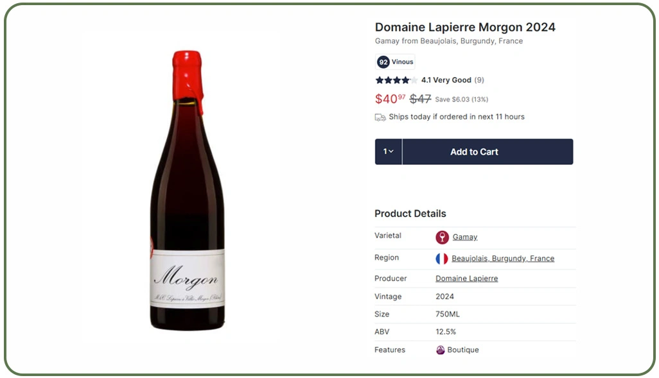Screen dimensions: 659x378
Task: Click the star rating icons
Action: (x=396, y=80)
